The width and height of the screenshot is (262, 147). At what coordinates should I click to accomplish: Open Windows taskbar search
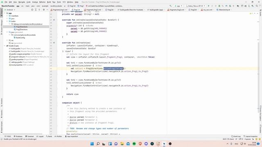pyautogui.click(x=98, y=144)
